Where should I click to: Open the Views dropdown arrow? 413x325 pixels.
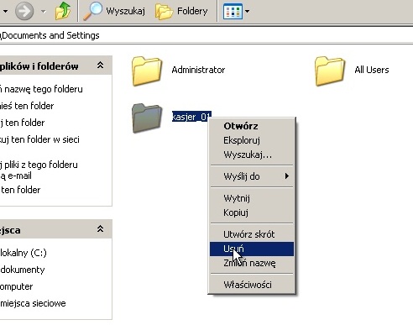(x=247, y=12)
